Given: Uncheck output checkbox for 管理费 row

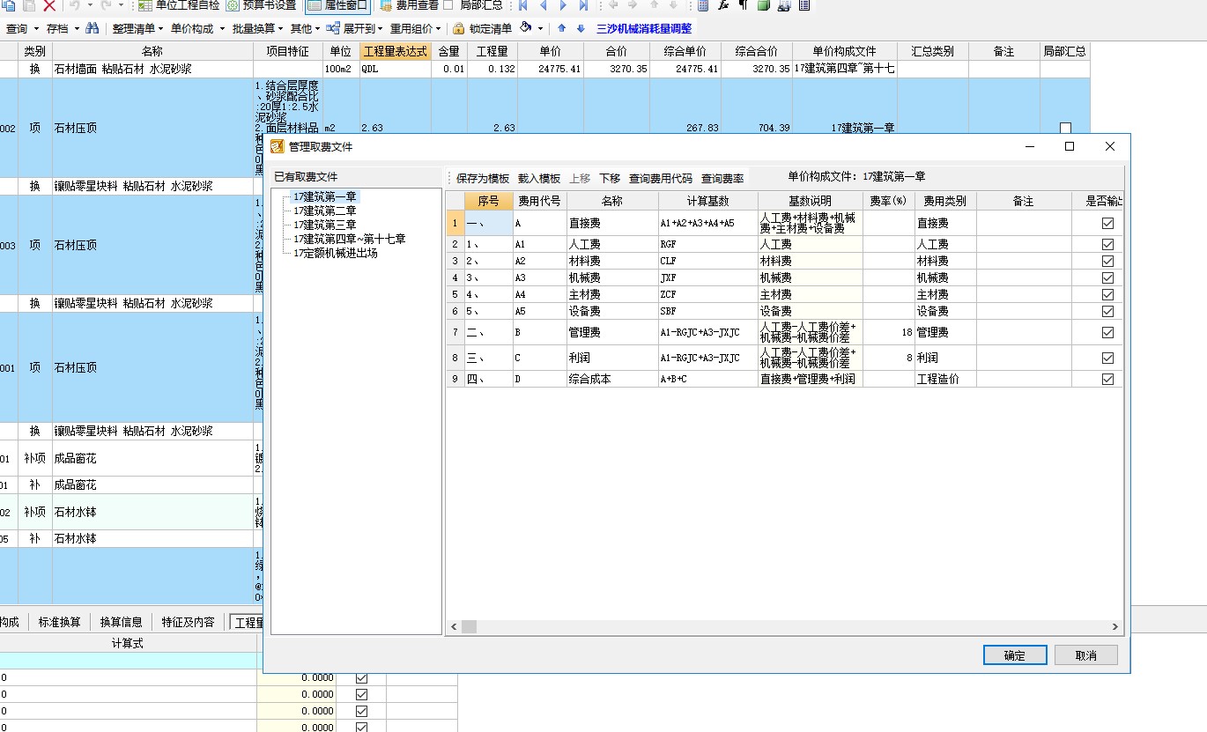Looking at the screenshot, I should pos(1107,333).
